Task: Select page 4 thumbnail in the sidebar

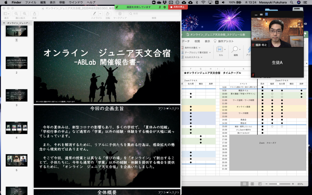Action: click(16, 128)
